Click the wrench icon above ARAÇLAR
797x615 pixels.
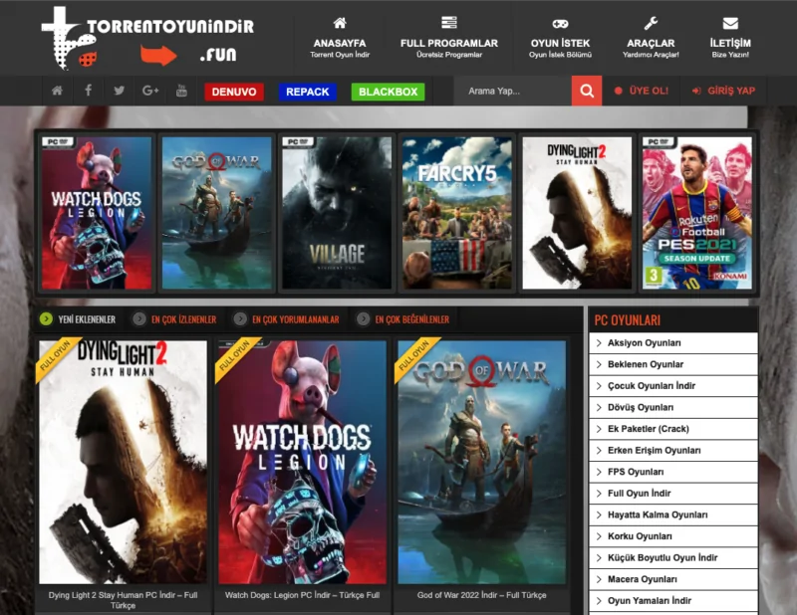[651, 23]
